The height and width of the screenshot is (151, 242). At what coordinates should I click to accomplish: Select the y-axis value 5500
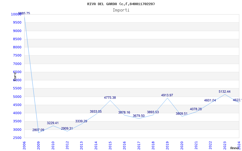coord(17,88)
